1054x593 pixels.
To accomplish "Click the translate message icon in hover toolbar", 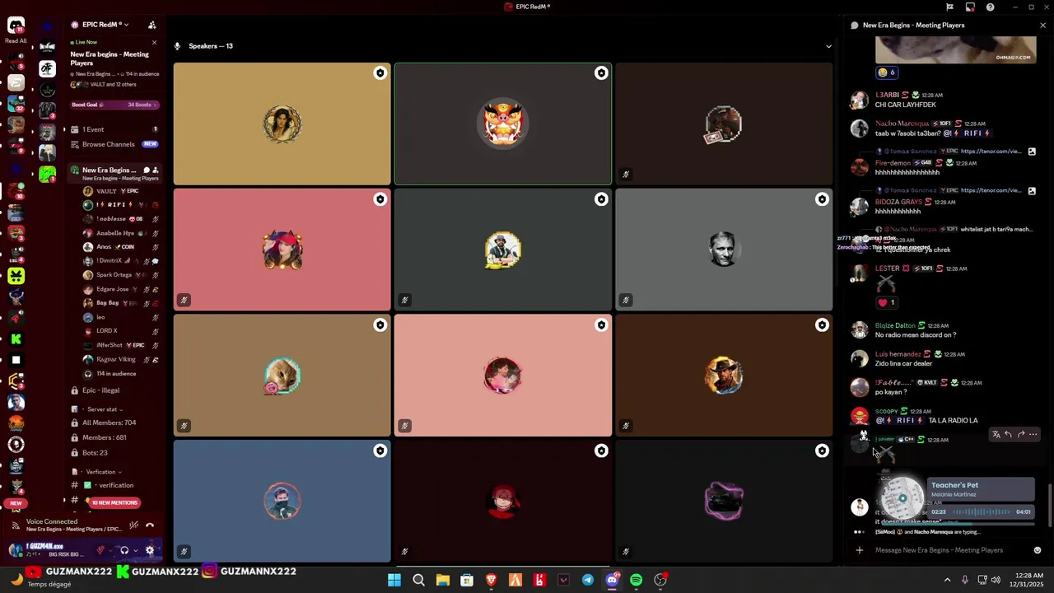I will click(x=996, y=434).
